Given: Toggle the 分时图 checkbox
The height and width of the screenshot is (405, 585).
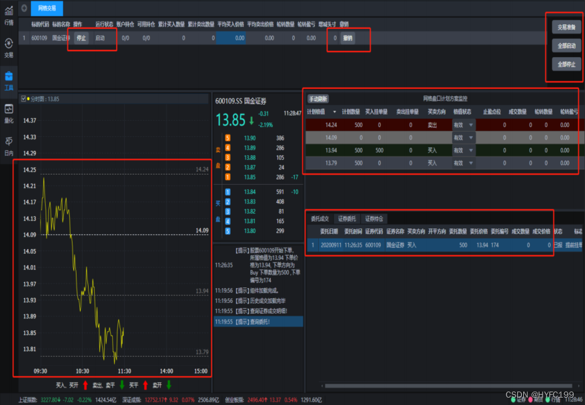Looking at the screenshot, I should click(x=24, y=99).
